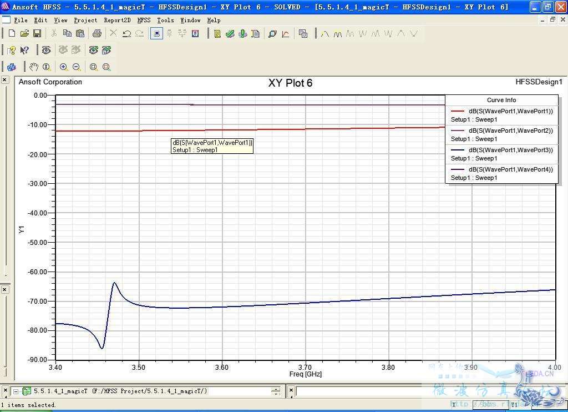Click the red fit-selection magnifier icon
The image size is (568, 412).
106,67
